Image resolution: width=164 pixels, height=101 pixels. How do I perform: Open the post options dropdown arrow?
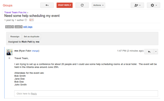tap(156, 52)
